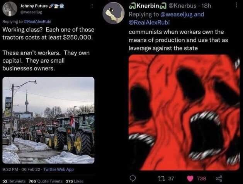Screen dimensions: 243x184
Task: View the 52 Retweets list
Action: [x=14, y=181]
